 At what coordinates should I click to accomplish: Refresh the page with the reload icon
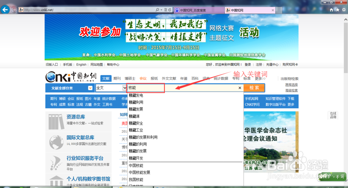click(x=170, y=10)
